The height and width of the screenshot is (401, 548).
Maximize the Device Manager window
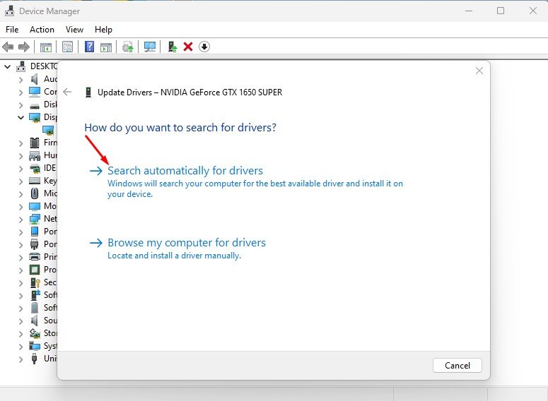coord(501,11)
